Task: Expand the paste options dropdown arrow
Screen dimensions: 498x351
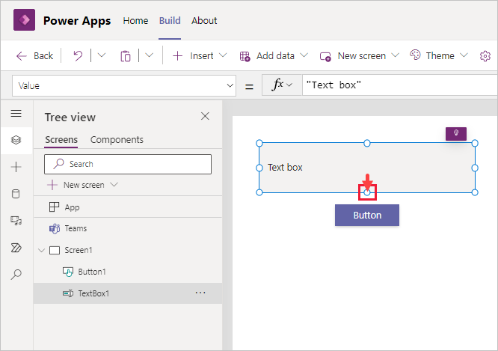Action: 150,55
